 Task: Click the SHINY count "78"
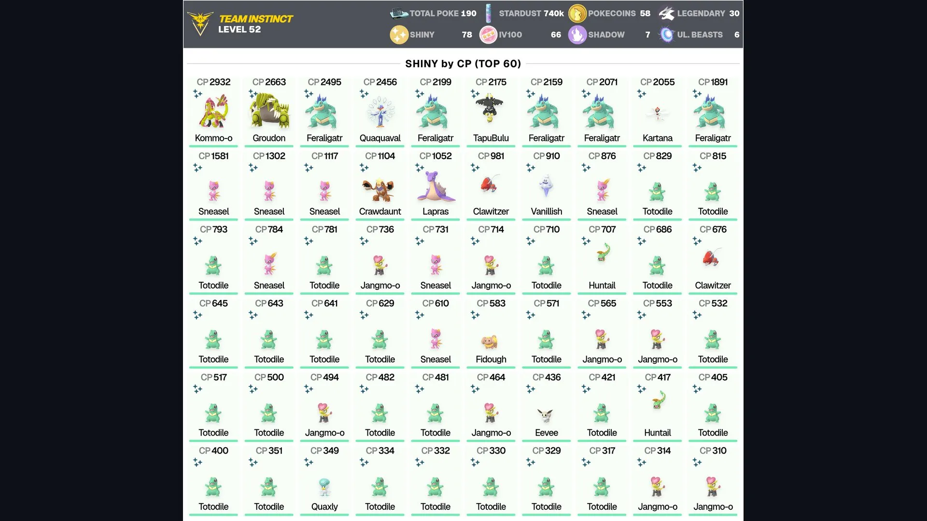coord(467,35)
